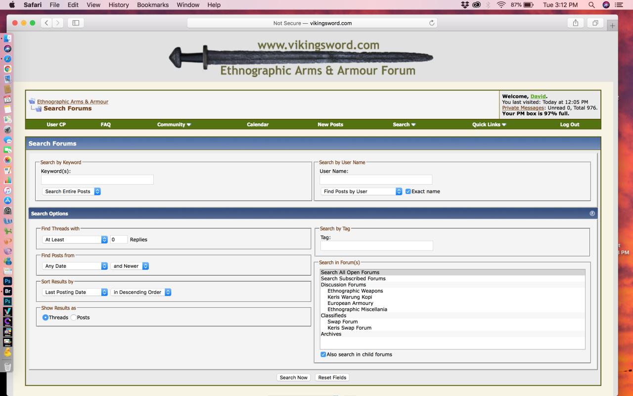The height and width of the screenshot is (396, 633).
Task: Expand the Quick Links menu
Action: click(x=489, y=125)
